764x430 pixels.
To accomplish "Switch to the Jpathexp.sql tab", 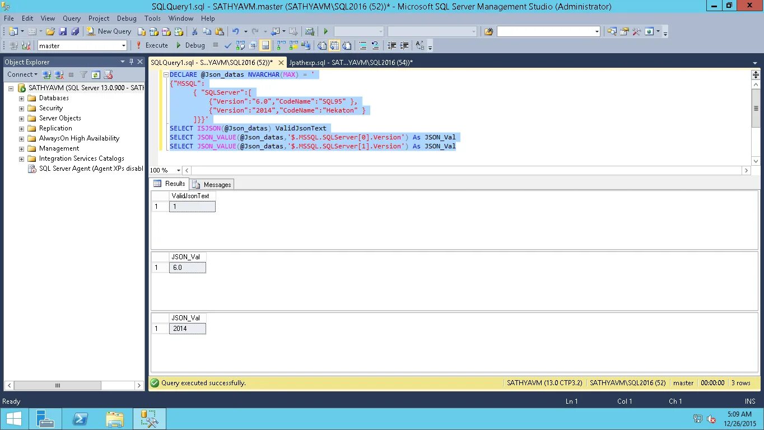I will pos(351,63).
